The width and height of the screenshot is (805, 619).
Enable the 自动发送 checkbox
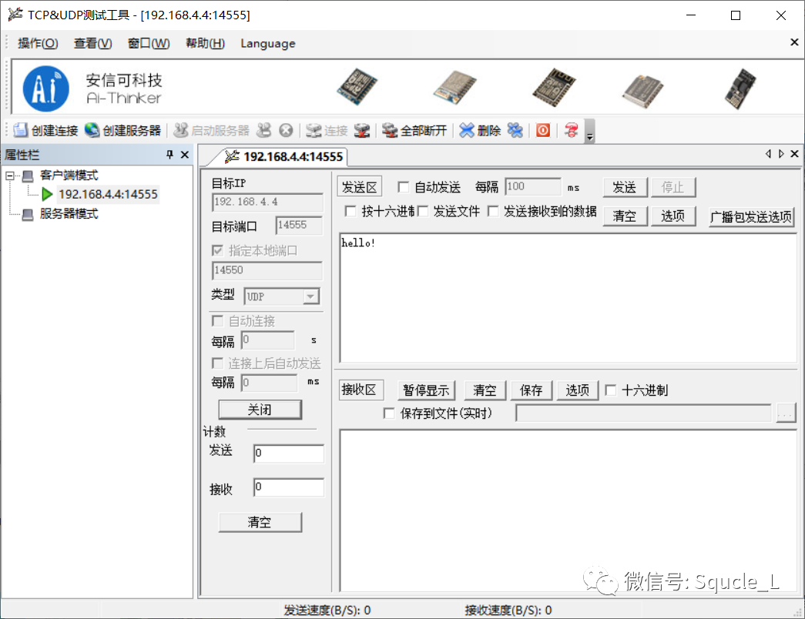404,187
